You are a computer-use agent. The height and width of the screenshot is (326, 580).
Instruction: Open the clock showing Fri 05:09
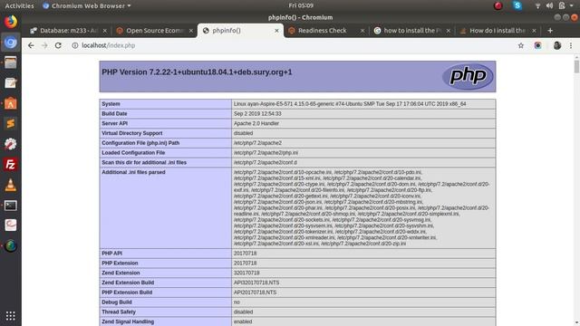(301, 5)
